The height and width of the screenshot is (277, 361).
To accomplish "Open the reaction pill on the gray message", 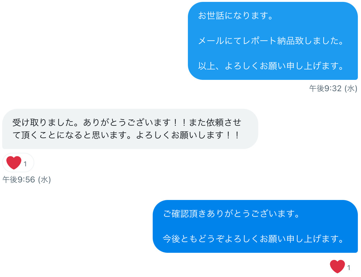I will 18,163.
